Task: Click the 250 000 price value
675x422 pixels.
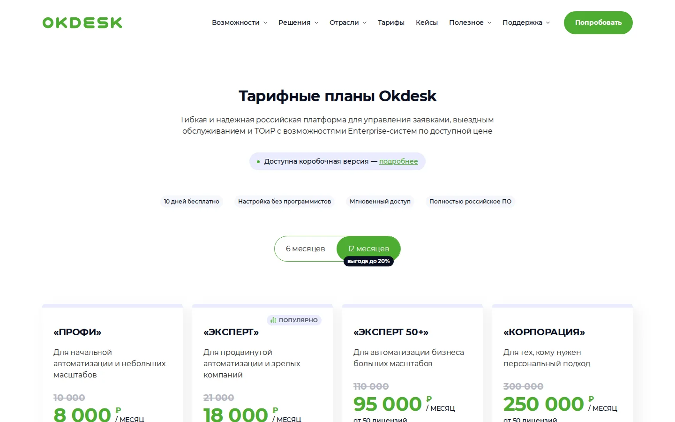Action: pos(544,404)
